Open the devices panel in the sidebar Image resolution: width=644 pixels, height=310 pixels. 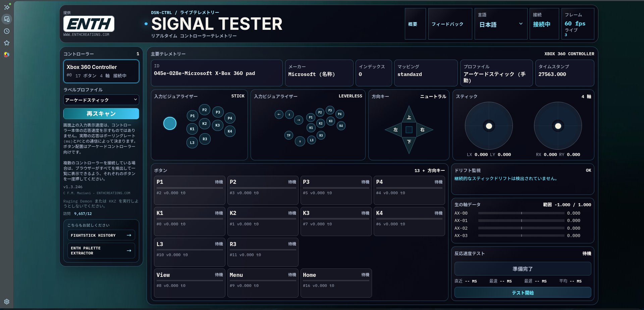pyautogui.click(x=7, y=19)
